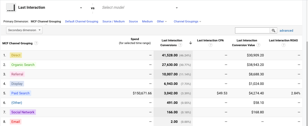Image resolution: width=308 pixels, height=126 pixels.
Task: Select the Medium primary dimension
Action: [x=147, y=22]
